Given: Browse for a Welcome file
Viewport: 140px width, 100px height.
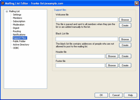Looking at the screenshot, I should pyautogui.click(x=125, y=20).
